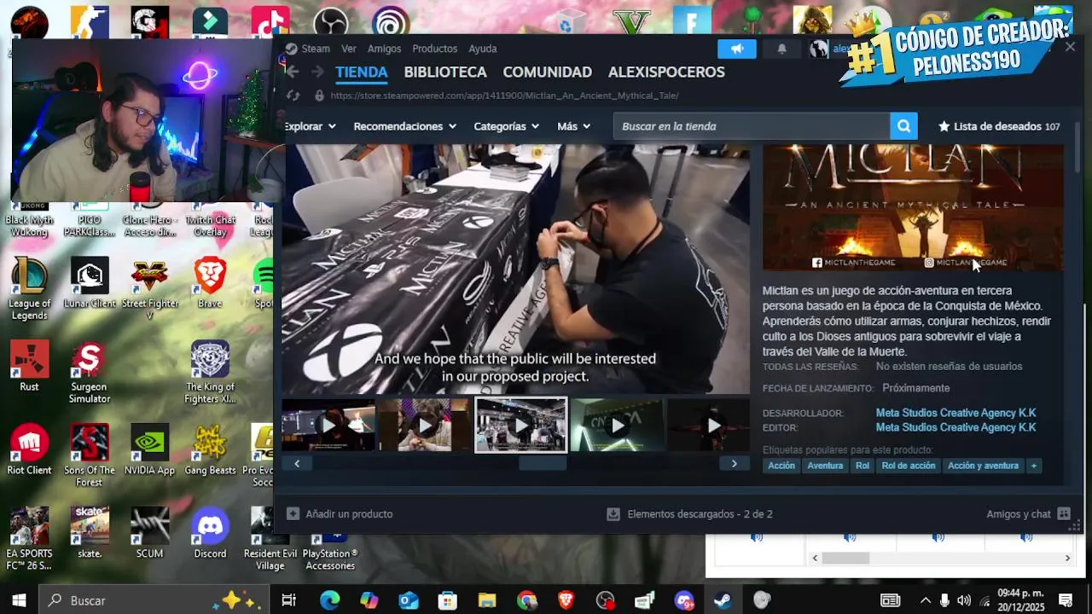The width and height of the screenshot is (1092, 614).
Task: Click the Steam announcements megaphone button
Action: tap(737, 49)
